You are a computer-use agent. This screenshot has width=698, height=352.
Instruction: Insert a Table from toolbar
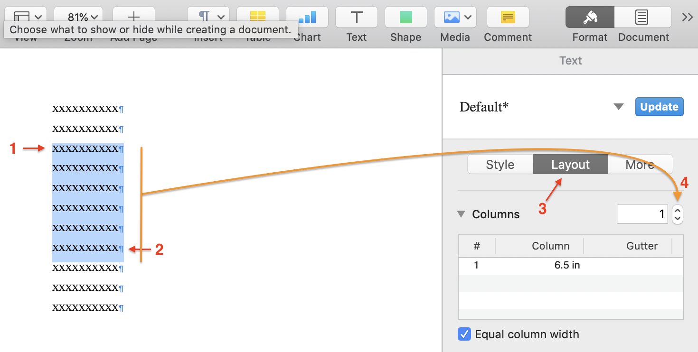point(257,17)
